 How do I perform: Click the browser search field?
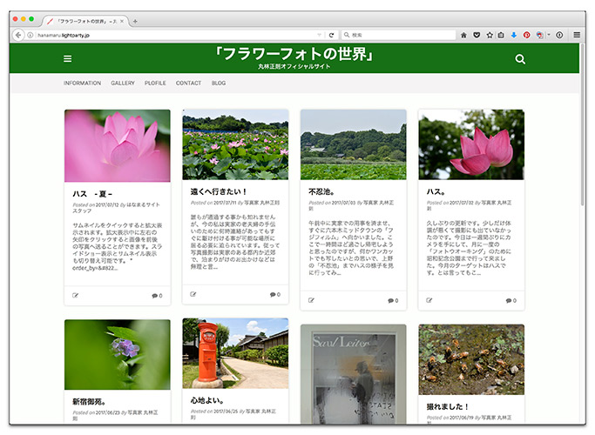398,35
